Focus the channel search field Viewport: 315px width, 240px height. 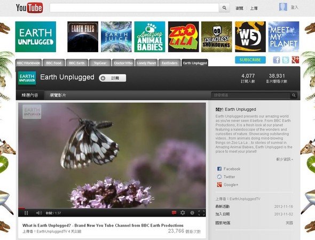[x=251, y=95]
